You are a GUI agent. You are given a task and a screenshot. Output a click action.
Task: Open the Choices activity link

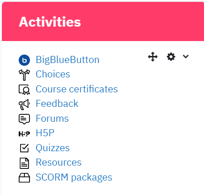[53, 74]
